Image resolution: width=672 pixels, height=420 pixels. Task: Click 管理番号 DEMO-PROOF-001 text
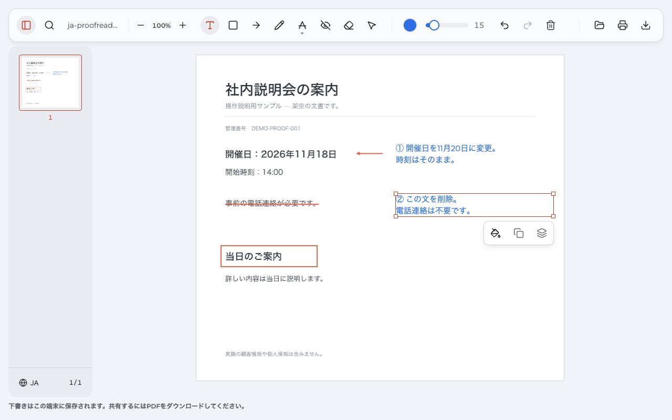tap(262, 128)
